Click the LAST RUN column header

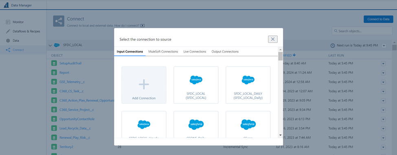click(x=336, y=55)
